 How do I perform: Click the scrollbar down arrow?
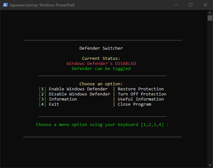pyautogui.click(x=210, y=165)
